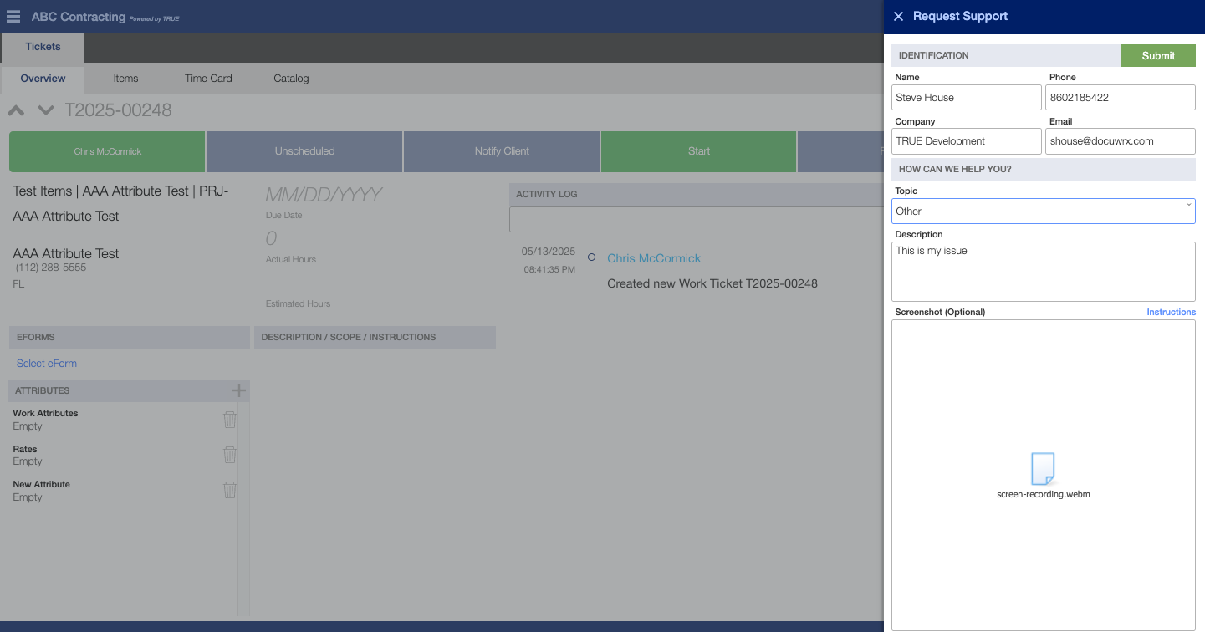Edit the Name field
The width and height of the screenshot is (1205, 632).
967,97
